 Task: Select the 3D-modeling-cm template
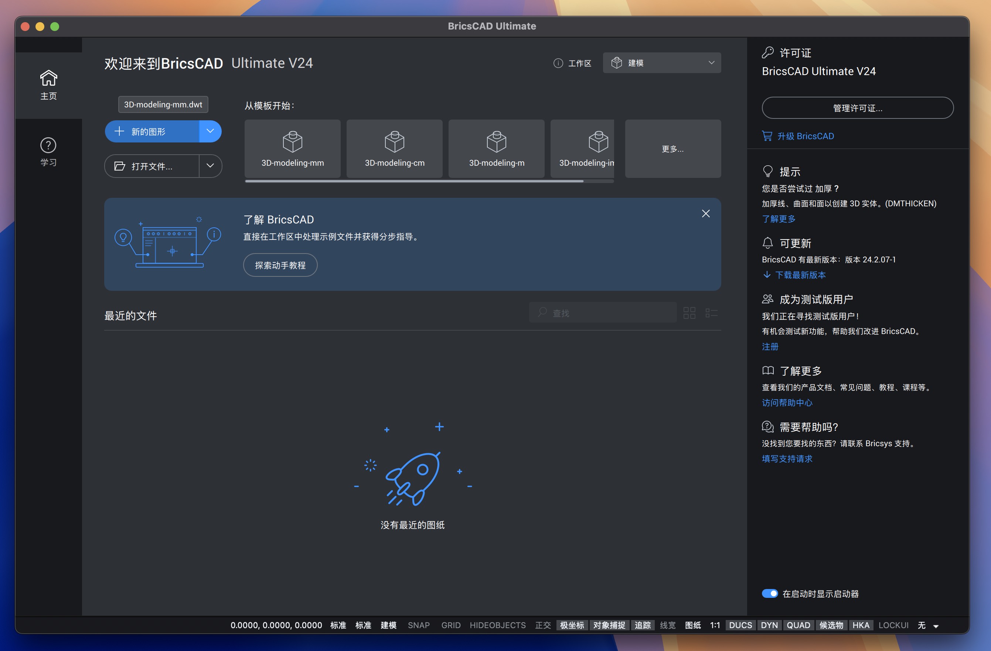[x=394, y=148]
